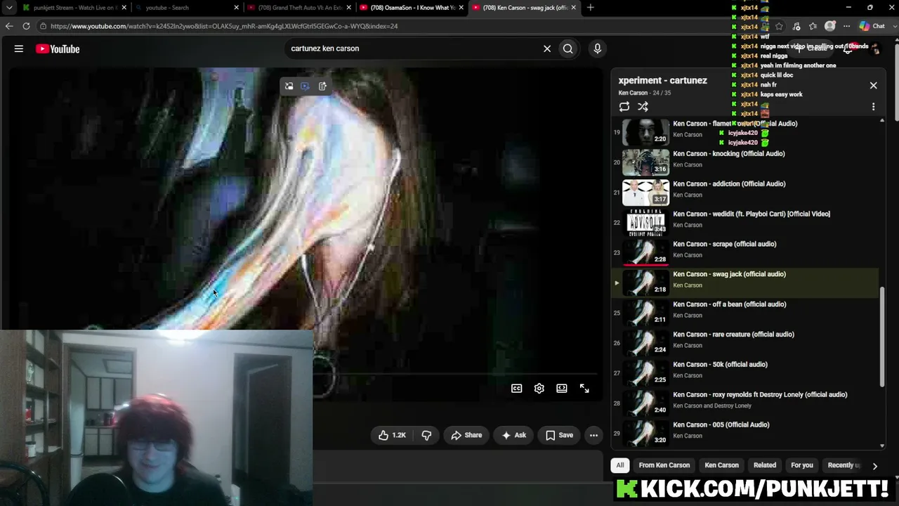Image resolution: width=899 pixels, height=506 pixels.
Task: Play 'wedidit (ft. Playboi Carti)' in the playlist
Action: click(744, 222)
